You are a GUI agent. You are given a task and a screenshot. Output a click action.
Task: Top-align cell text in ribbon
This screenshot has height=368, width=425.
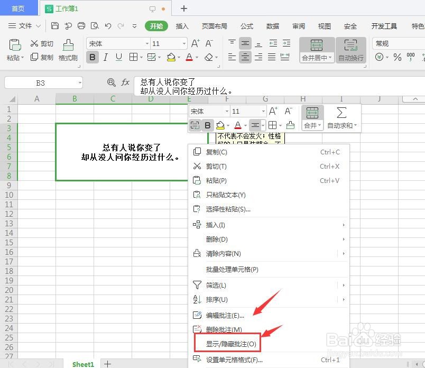click(x=232, y=43)
